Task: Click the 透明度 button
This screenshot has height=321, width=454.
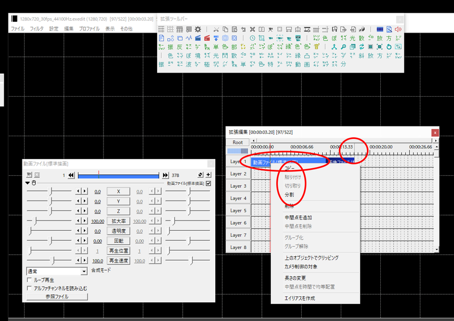Action: (119, 231)
